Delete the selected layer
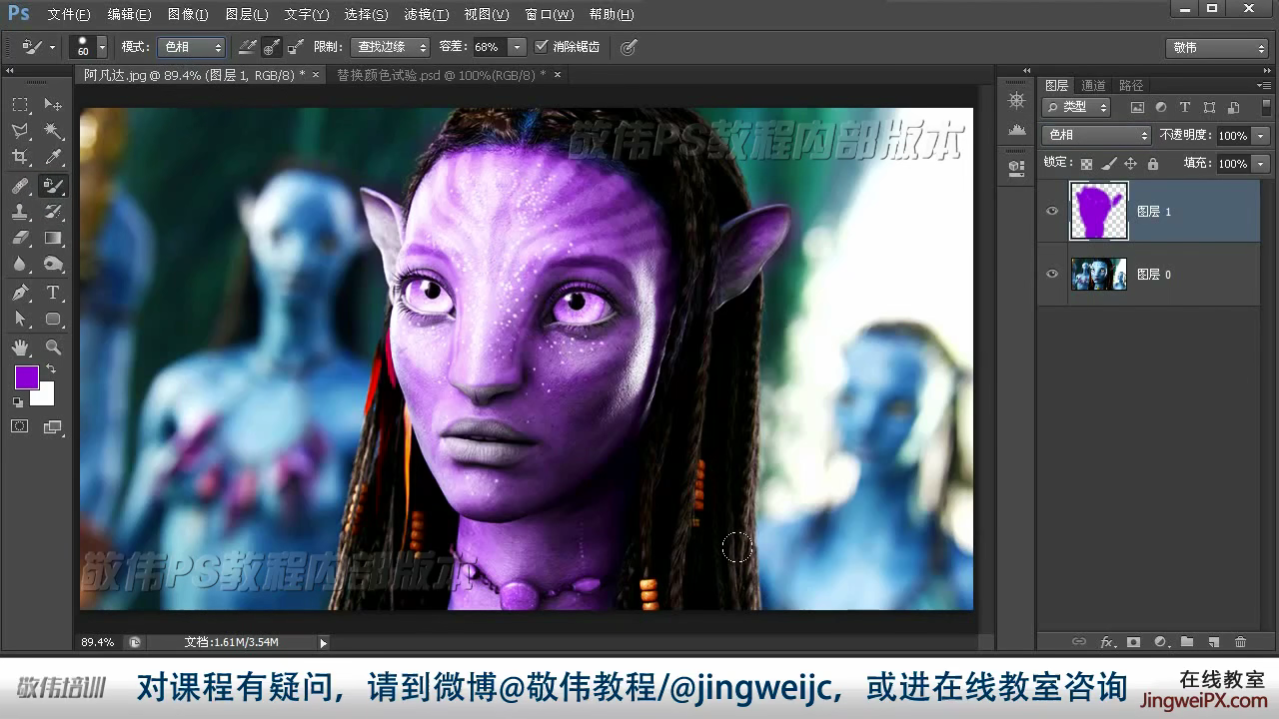 coord(1241,642)
